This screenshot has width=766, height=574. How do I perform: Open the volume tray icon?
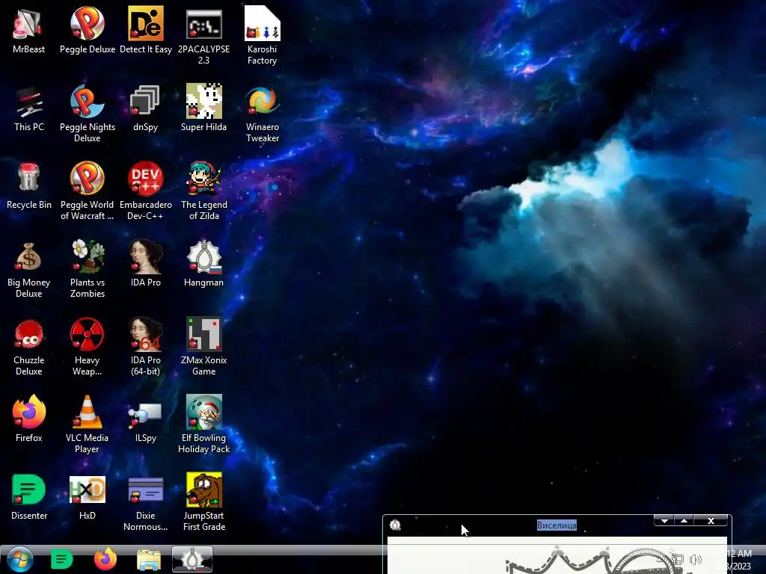[x=695, y=560]
